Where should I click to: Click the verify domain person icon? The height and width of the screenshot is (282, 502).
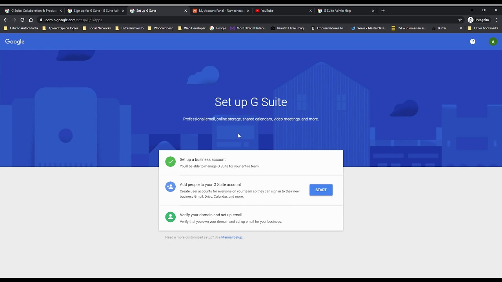(171, 217)
